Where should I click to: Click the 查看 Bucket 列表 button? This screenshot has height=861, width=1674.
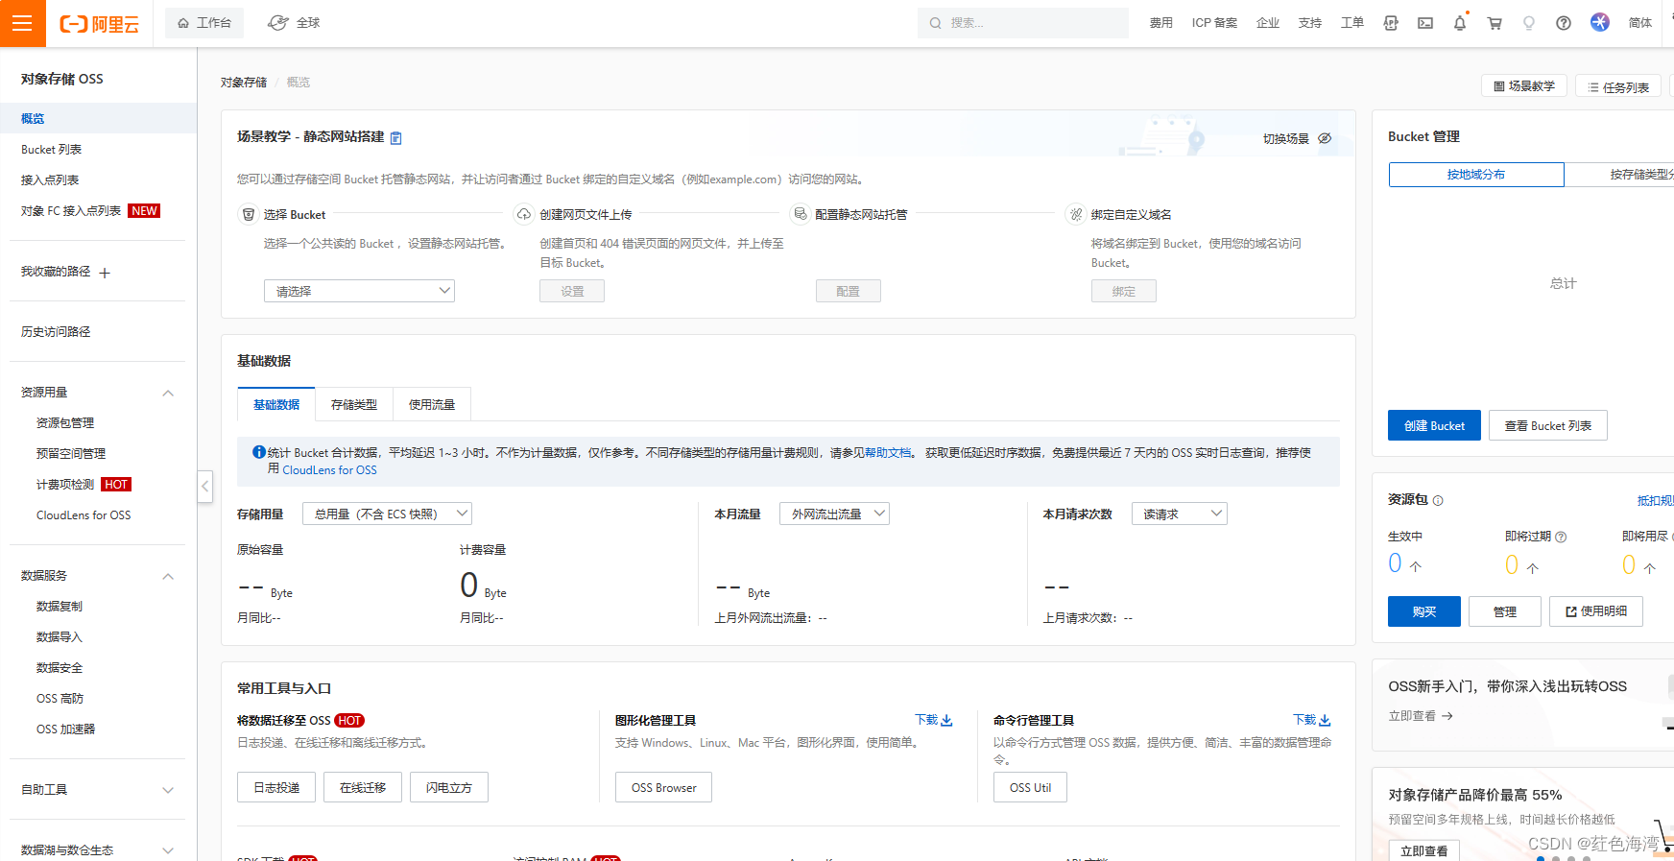point(1547,425)
